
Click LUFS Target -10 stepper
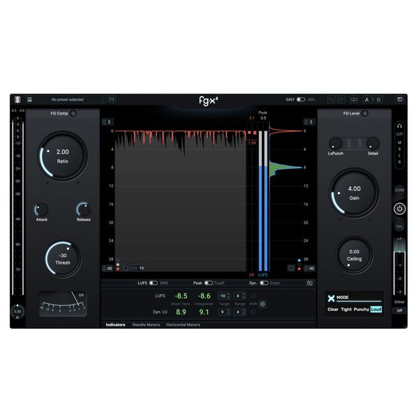coord(224,296)
